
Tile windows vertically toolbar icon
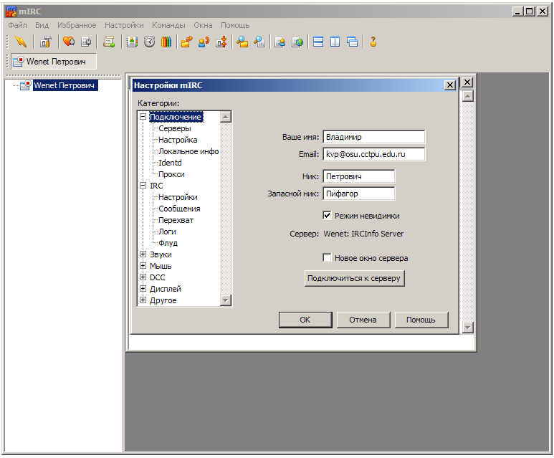tap(335, 42)
